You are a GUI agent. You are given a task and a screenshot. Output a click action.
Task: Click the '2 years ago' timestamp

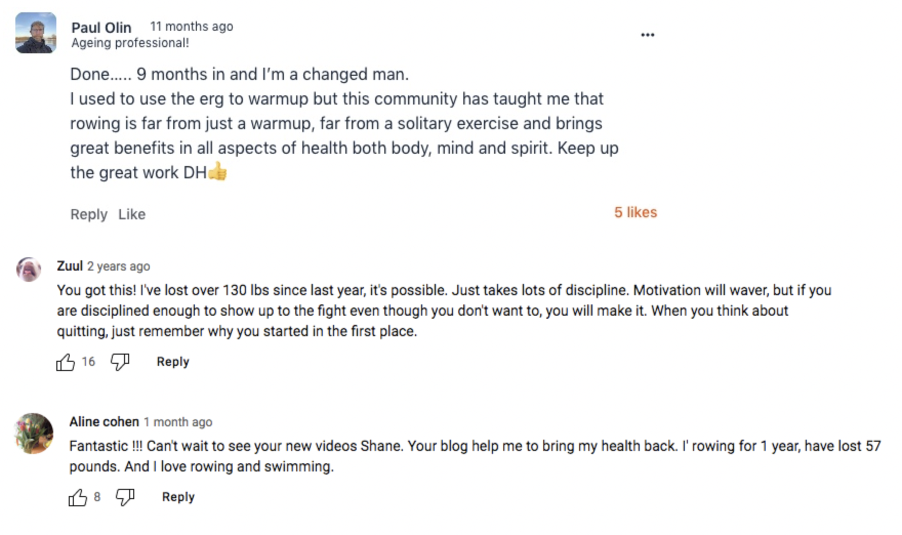(118, 266)
